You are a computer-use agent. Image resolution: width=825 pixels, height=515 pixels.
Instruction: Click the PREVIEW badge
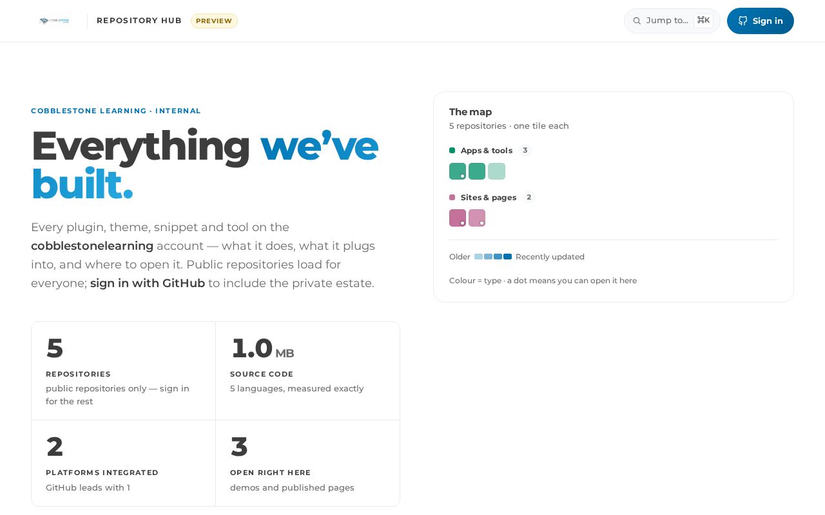[214, 21]
